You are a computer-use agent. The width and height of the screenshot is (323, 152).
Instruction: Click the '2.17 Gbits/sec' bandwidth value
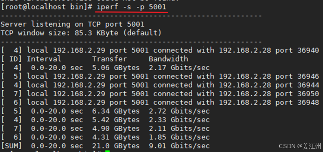179,68
